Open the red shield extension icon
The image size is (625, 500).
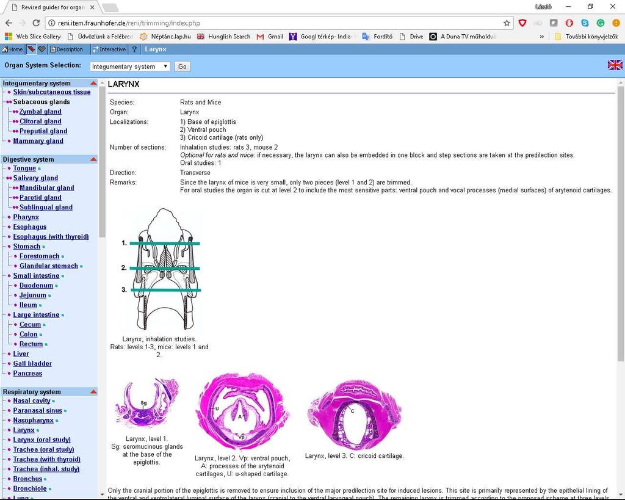tap(522, 23)
